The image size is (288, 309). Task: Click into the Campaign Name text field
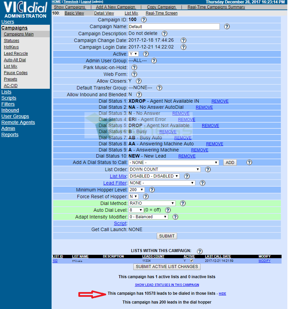174,27
